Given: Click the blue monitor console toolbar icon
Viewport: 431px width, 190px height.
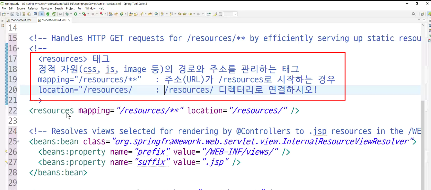Looking at the screenshot, I should tap(35, 14).
